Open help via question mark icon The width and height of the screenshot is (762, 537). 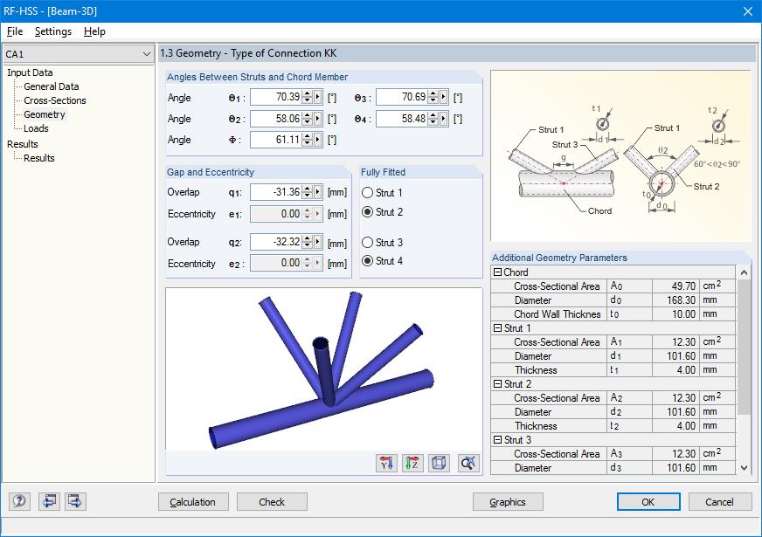click(19, 501)
